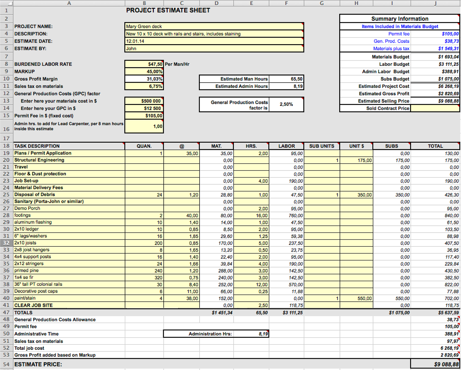Click the Mary Green deck project name field
The width and height of the screenshot is (461, 370).
[213, 27]
